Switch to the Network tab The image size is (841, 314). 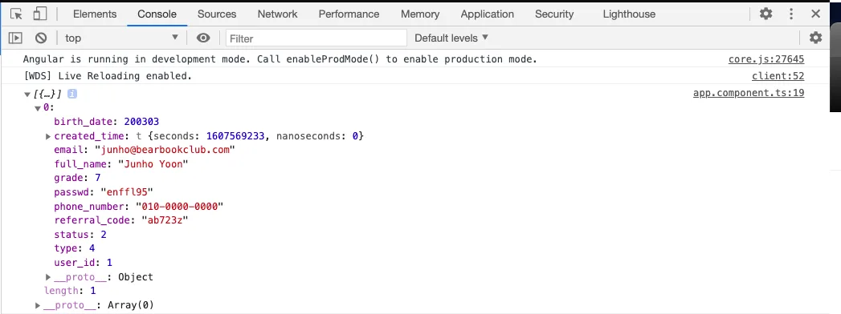(x=277, y=14)
